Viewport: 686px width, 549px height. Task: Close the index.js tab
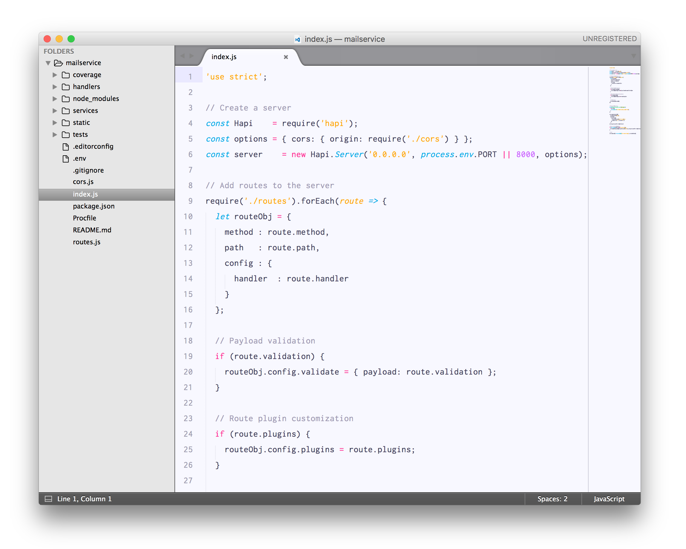point(285,57)
